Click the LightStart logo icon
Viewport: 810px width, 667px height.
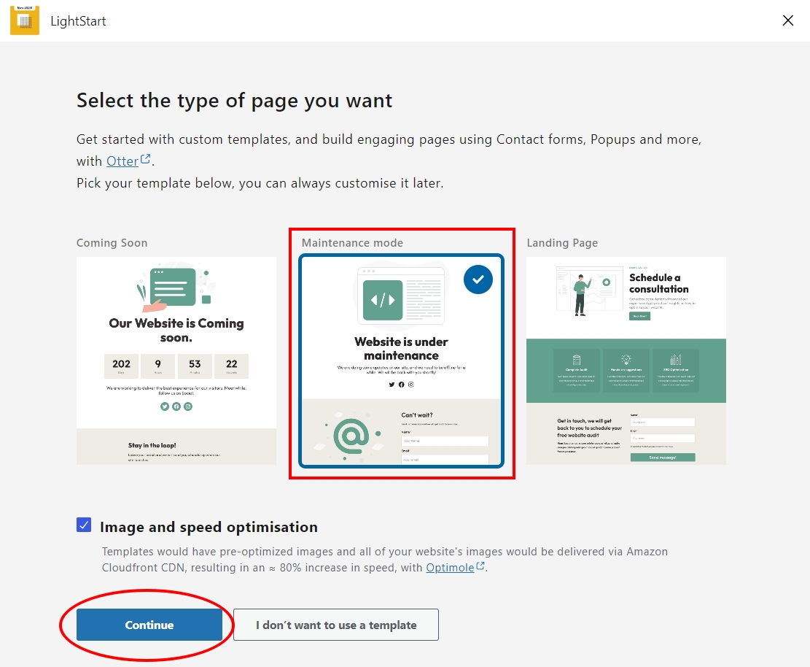coord(25,20)
